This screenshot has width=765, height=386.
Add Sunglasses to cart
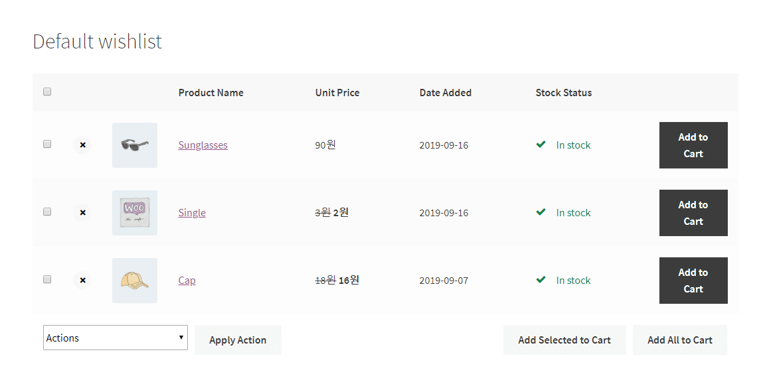pos(693,145)
